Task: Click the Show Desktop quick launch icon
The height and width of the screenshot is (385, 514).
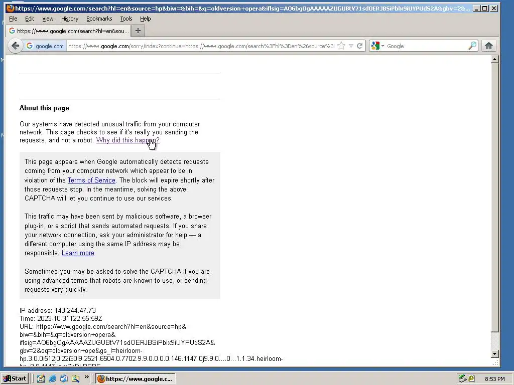Action: [64, 378]
